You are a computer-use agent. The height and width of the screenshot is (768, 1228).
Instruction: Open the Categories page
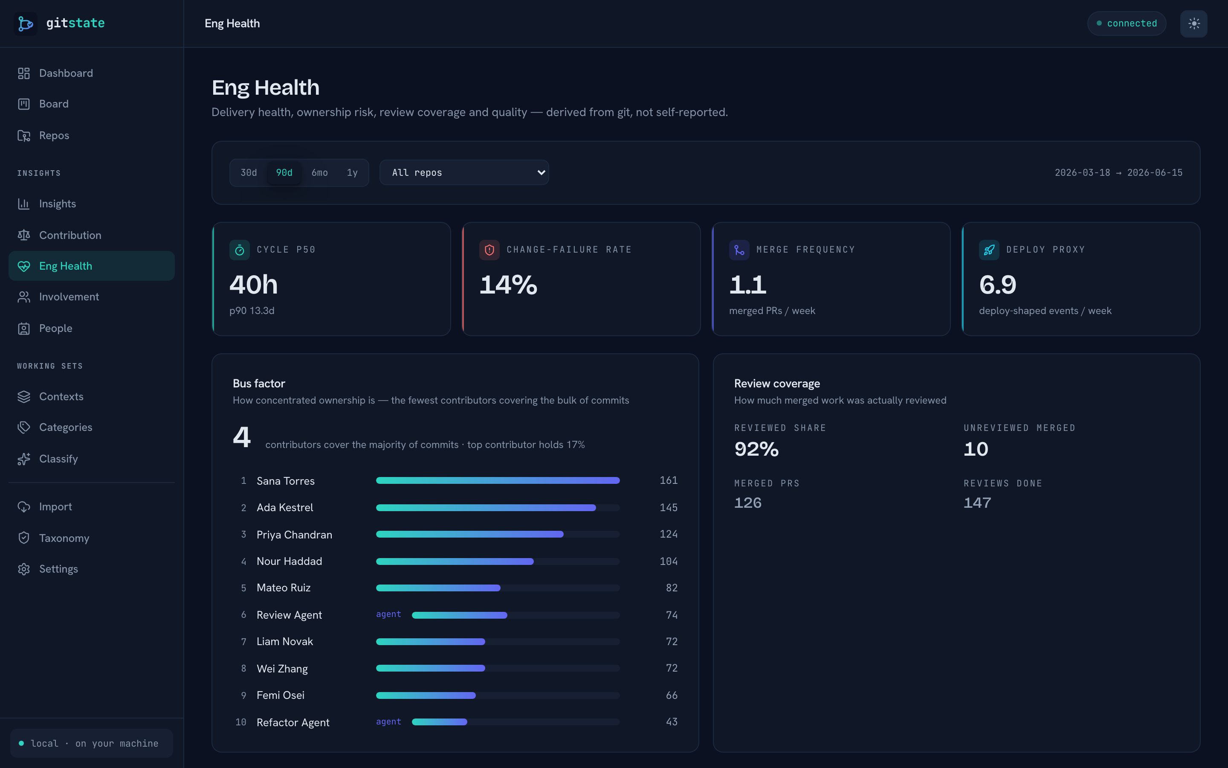pyautogui.click(x=92, y=428)
